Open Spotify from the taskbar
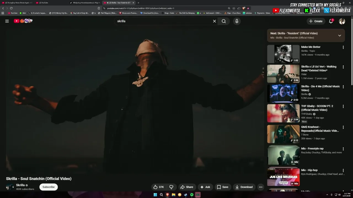This screenshot has height=198, width=353. point(192,195)
